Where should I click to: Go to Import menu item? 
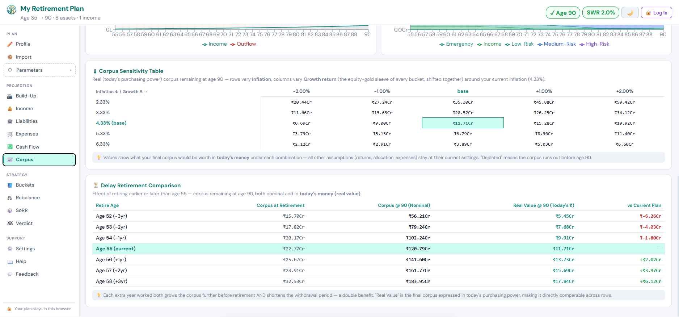[39, 57]
